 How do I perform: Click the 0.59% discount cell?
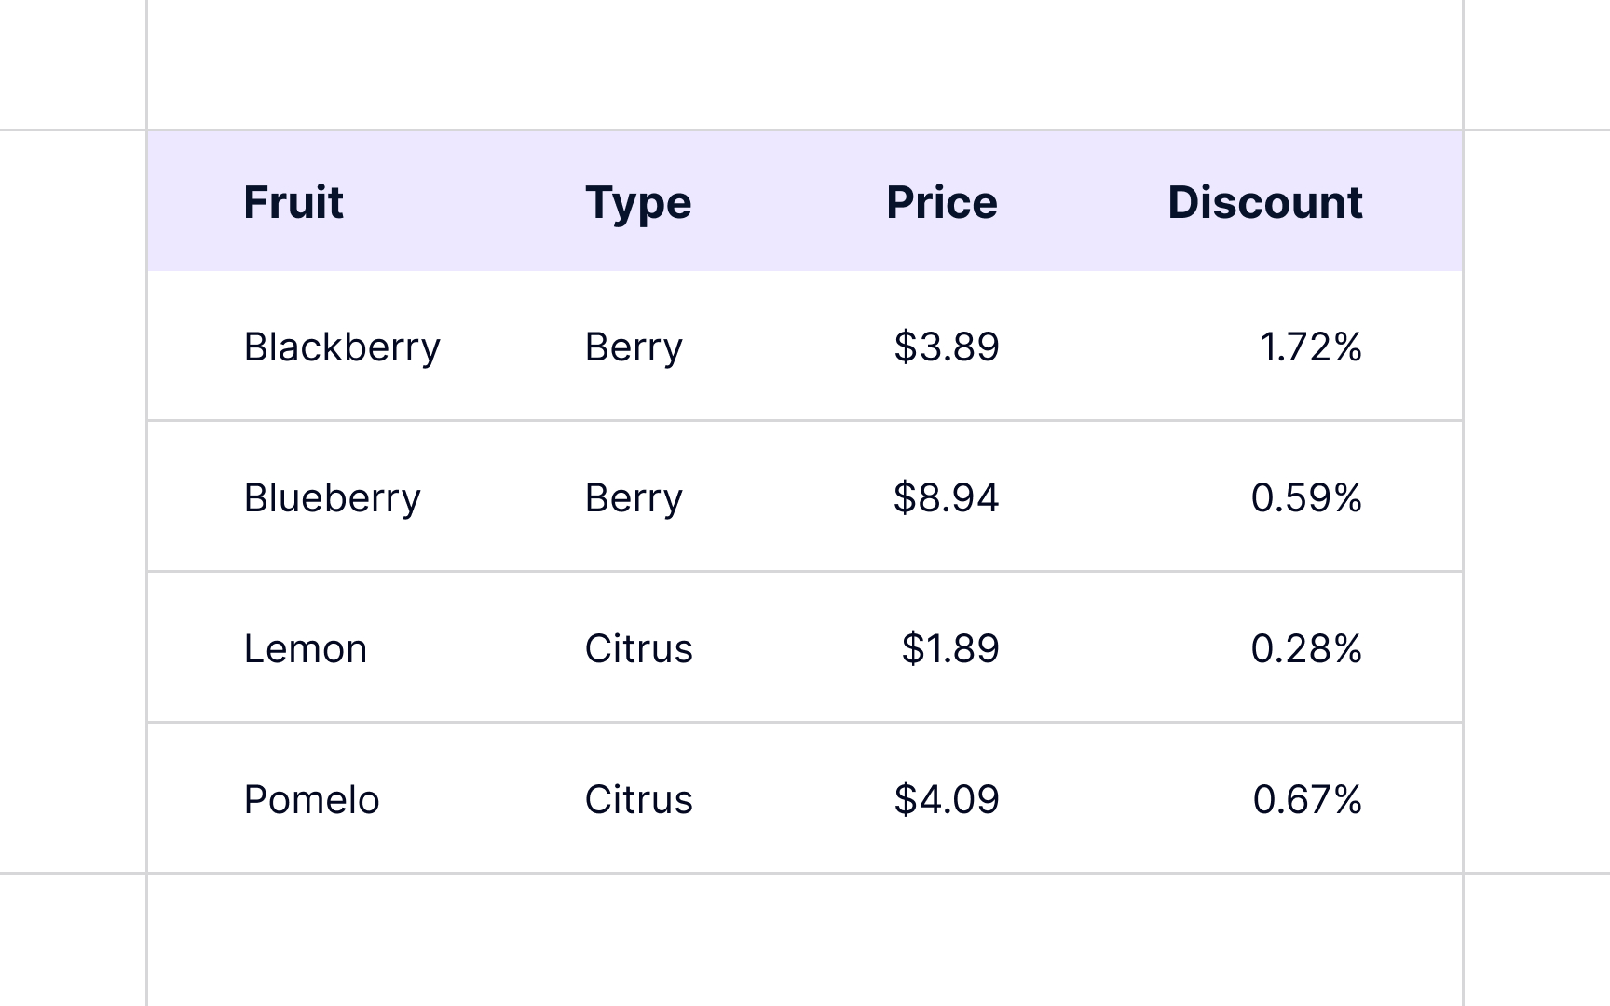pos(1306,498)
